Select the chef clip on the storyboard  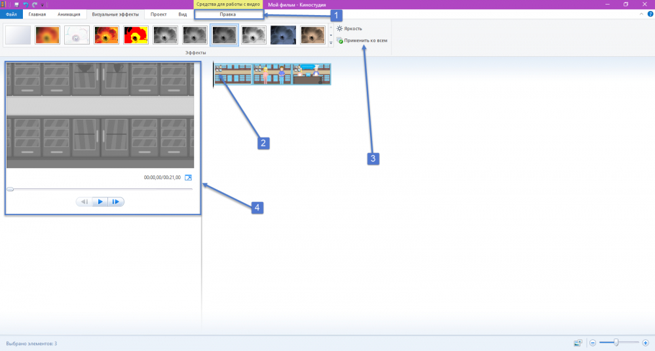[x=312, y=75]
